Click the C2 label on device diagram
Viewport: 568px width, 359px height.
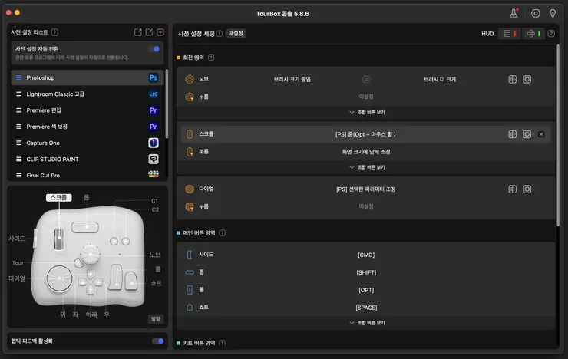point(155,209)
